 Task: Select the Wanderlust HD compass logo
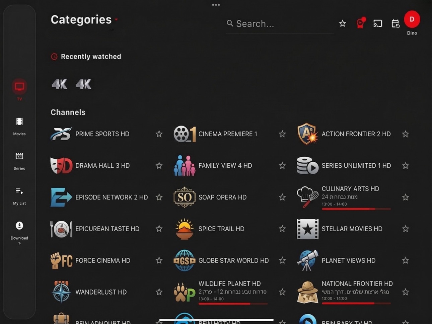[x=61, y=292]
